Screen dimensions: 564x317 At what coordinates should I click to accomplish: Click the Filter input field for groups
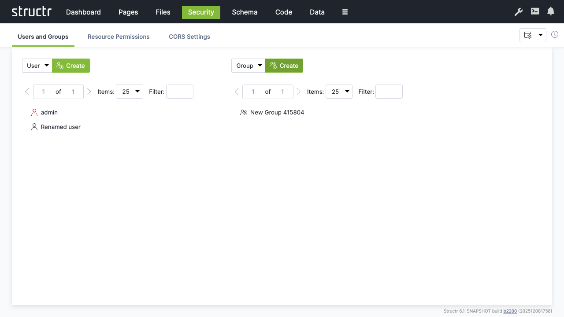tap(389, 92)
